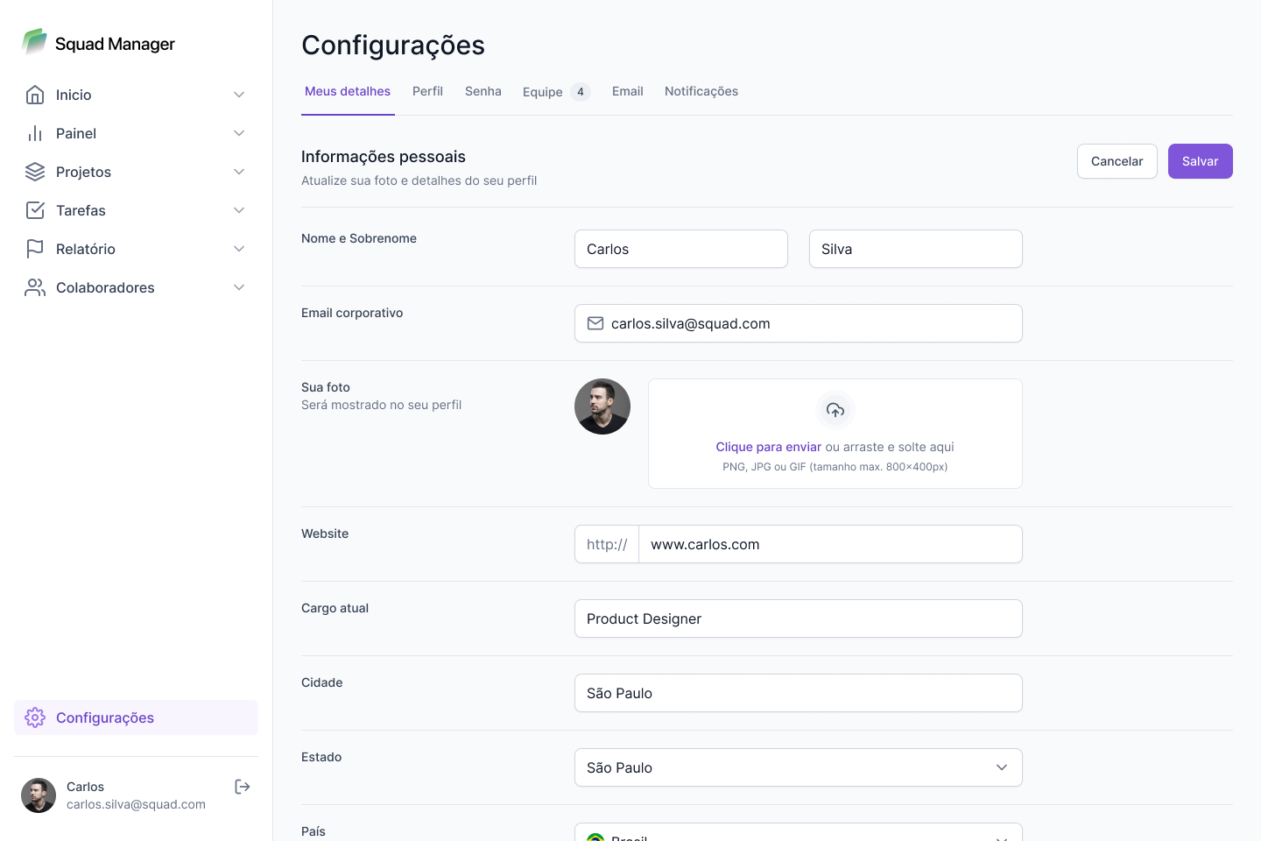Click the Painel bar chart icon
The image size is (1261, 841).
(x=35, y=133)
